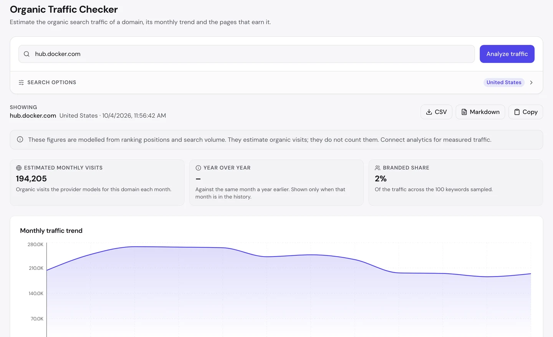This screenshot has width=553, height=337.
Task: Click the 2% branded share value
Action: (x=381, y=179)
